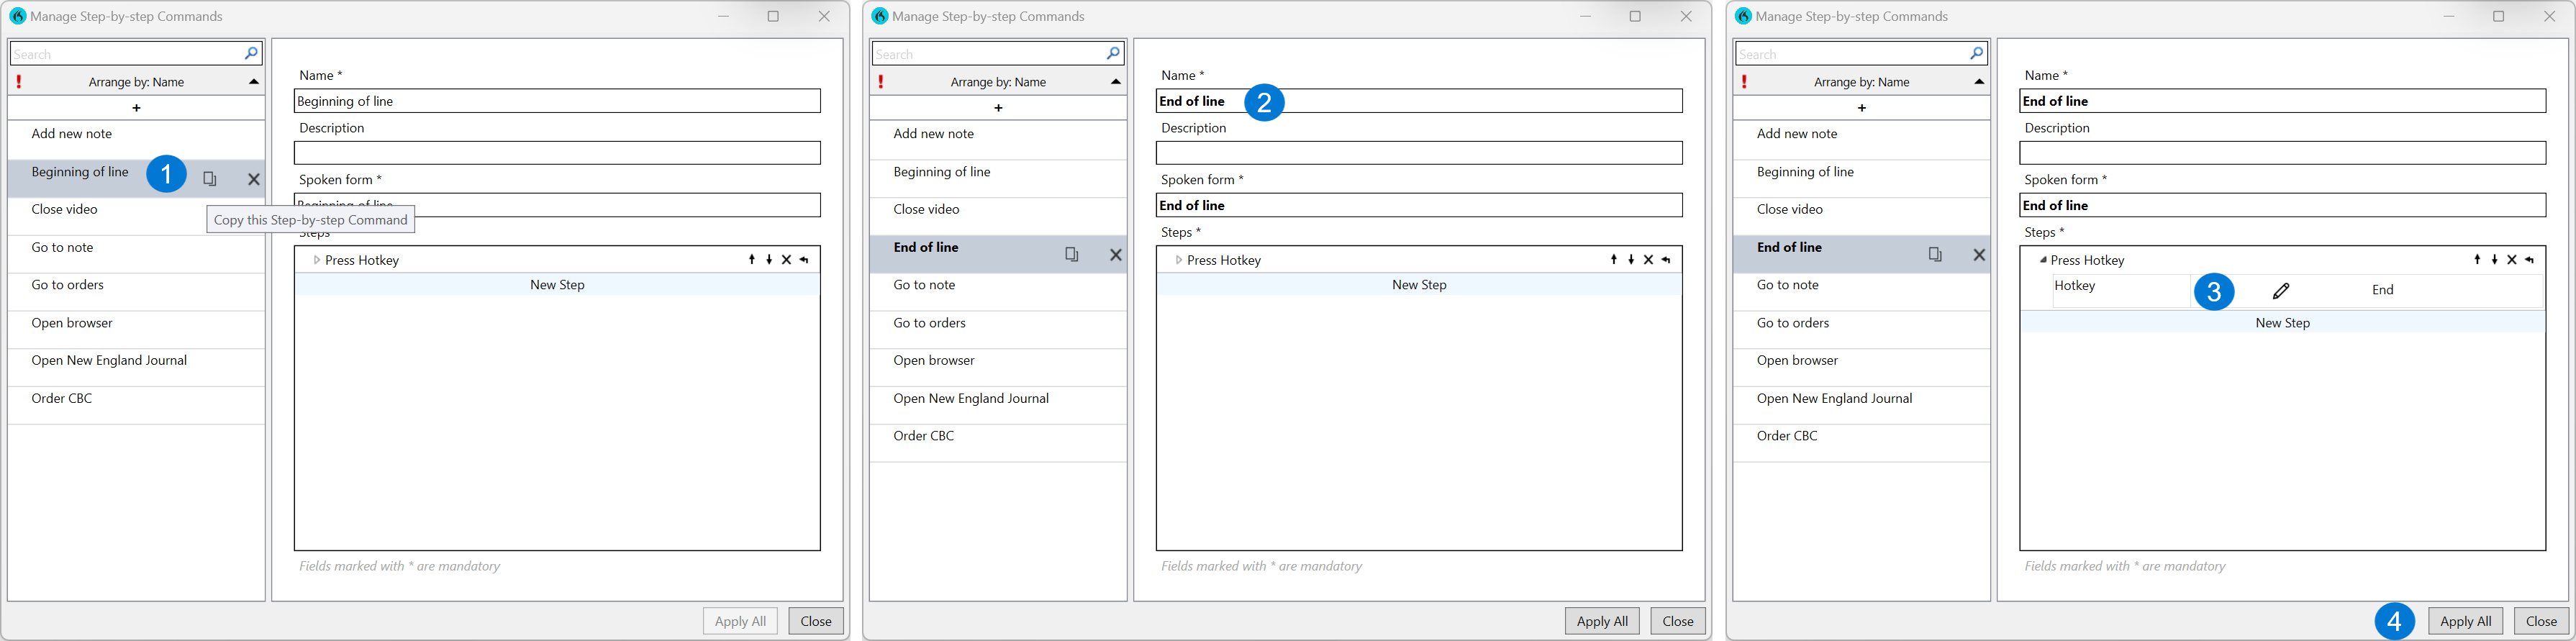Move Press Hotkey step down in left window
The width and height of the screenshot is (2576, 641).
769,260
